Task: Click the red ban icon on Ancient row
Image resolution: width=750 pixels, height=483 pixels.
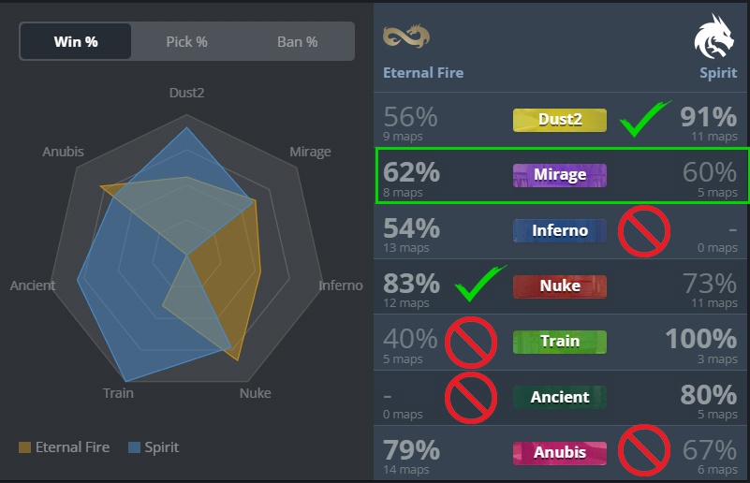Action: coord(471,398)
